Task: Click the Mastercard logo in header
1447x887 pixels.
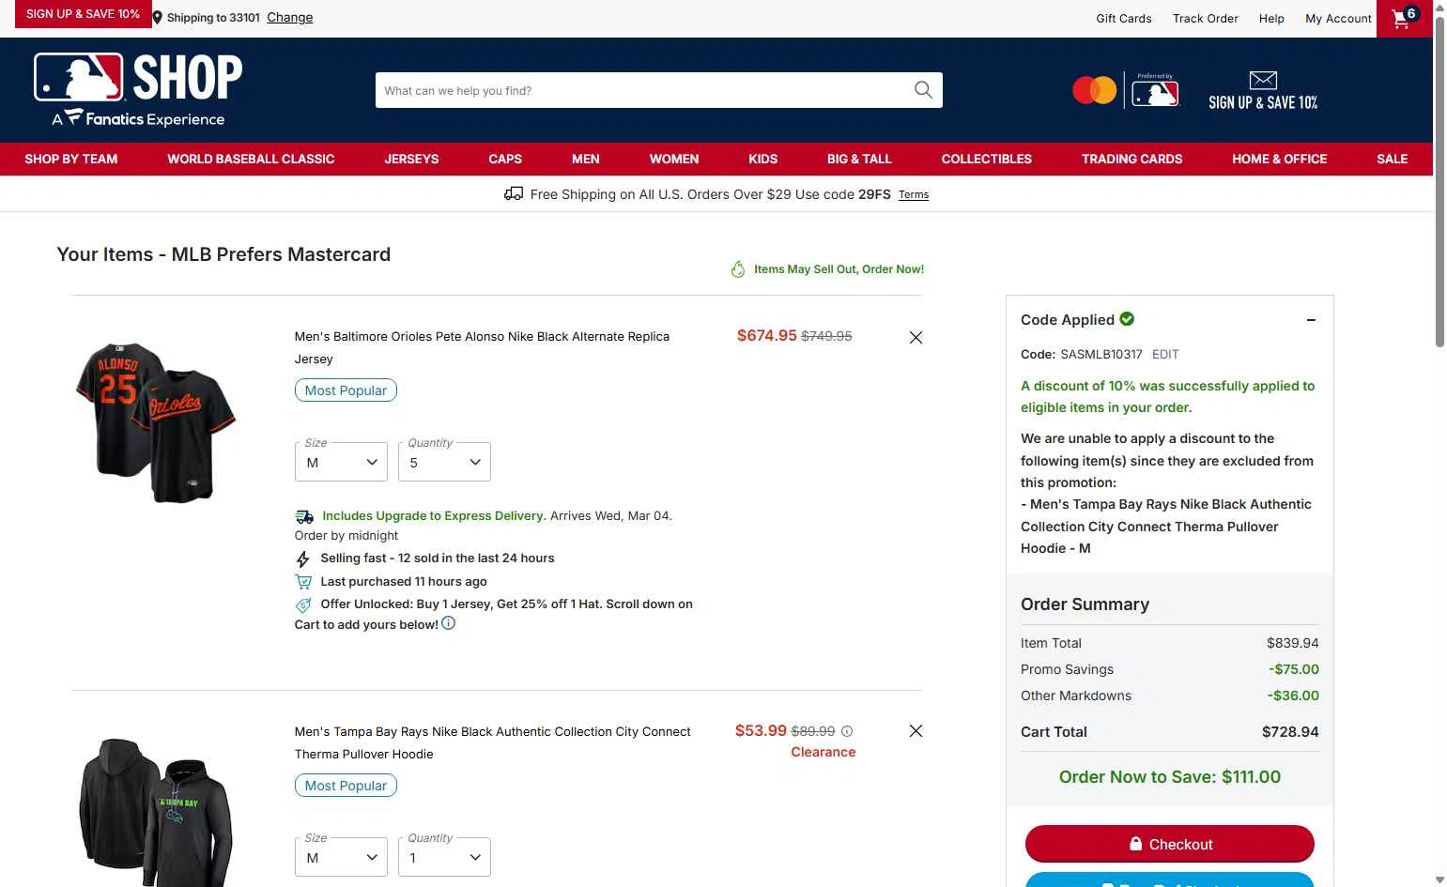Action: coord(1094,90)
